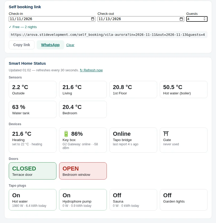Open the Outside temperature sensor card

pyautogui.click(x=33, y=89)
